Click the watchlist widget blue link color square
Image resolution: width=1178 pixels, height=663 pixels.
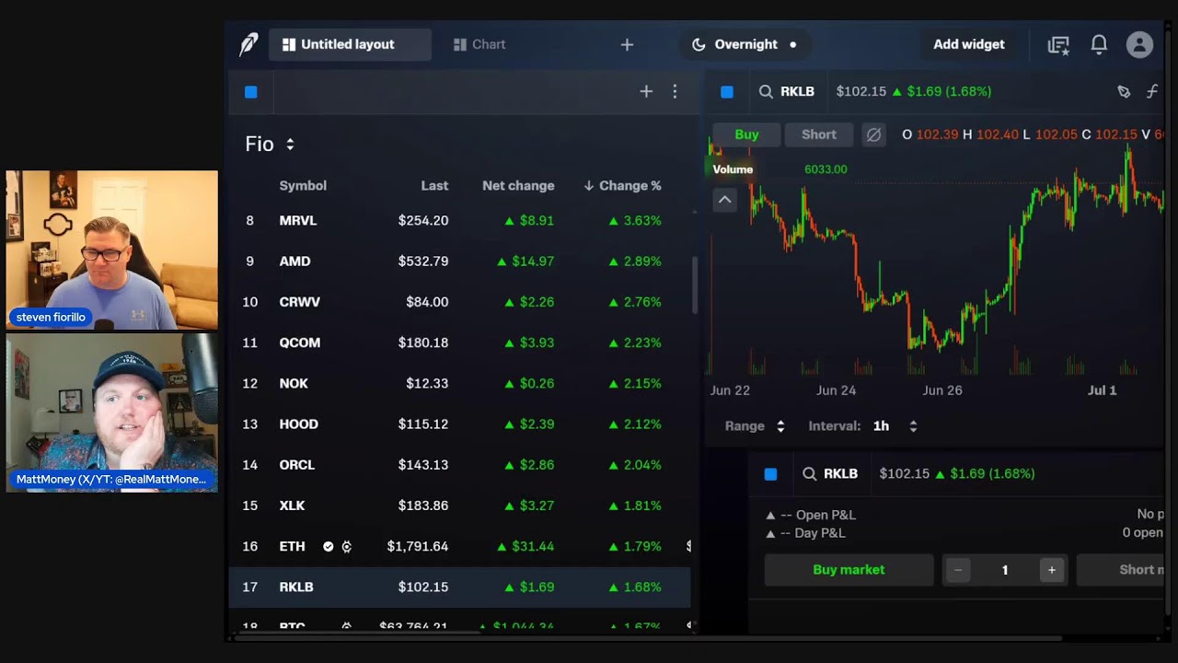point(251,91)
